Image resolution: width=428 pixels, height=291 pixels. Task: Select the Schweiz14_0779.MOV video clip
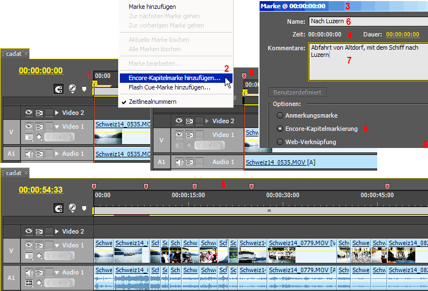(x=302, y=251)
